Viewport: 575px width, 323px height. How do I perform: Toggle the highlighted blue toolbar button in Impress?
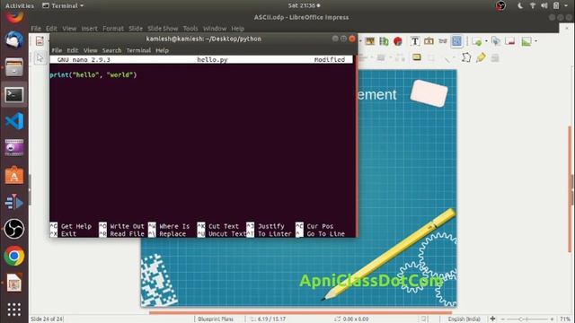point(456,41)
